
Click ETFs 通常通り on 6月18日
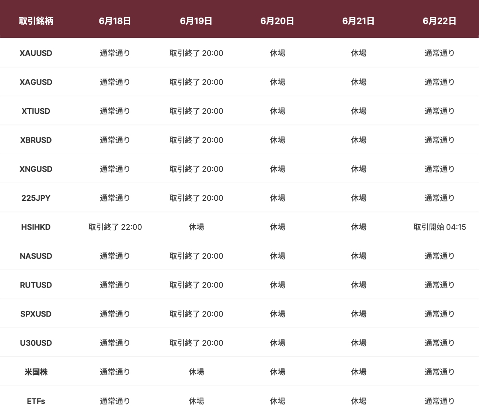(x=115, y=401)
